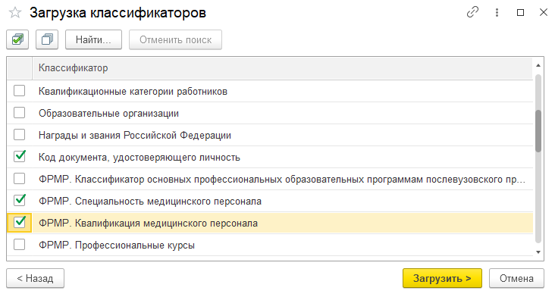Click the scroll up arrow of list
This screenshot has height=294, width=555.
(x=538, y=65)
